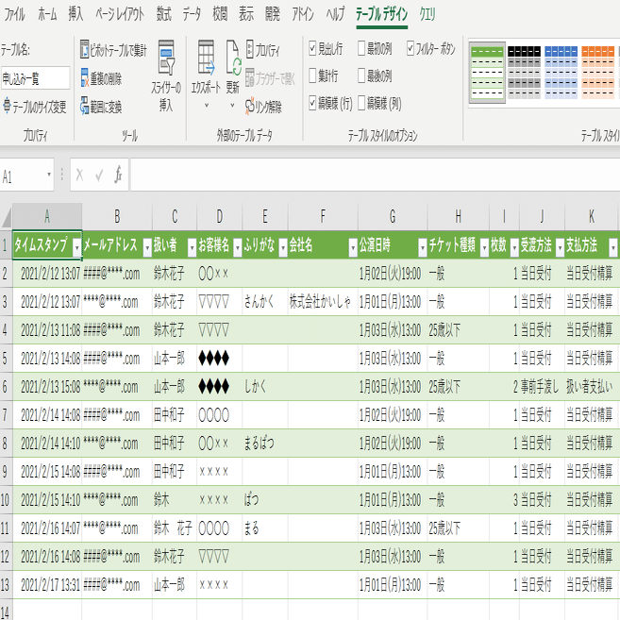Open the filter dropdown for 支払方法 column
Image resolution: width=620 pixels, height=620 pixels.
pos(612,248)
